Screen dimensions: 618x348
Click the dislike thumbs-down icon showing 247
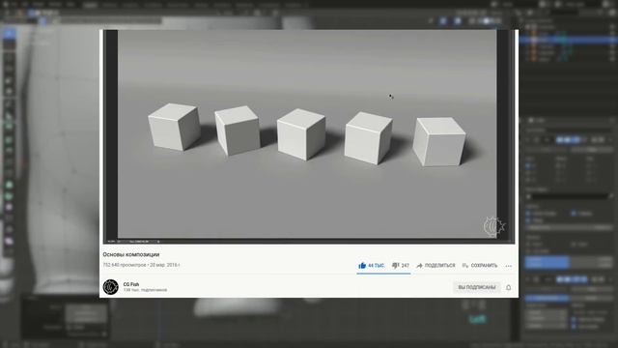point(401,266)
